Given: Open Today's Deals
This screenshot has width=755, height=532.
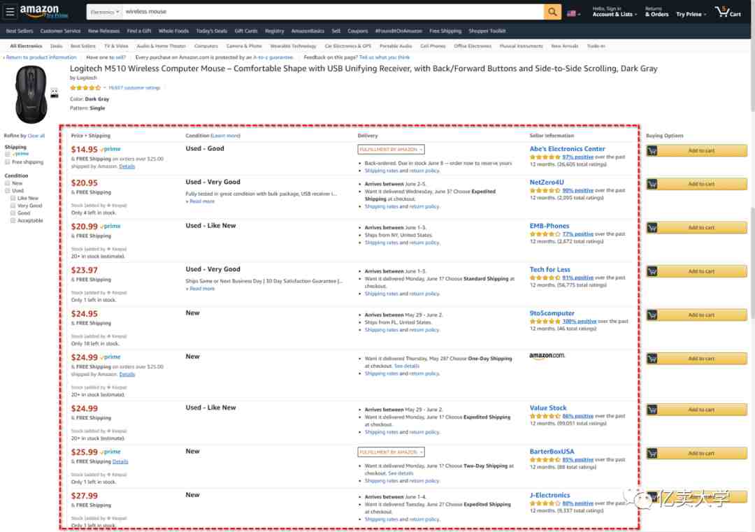Looking at the screenshot, I should point(211,31).
